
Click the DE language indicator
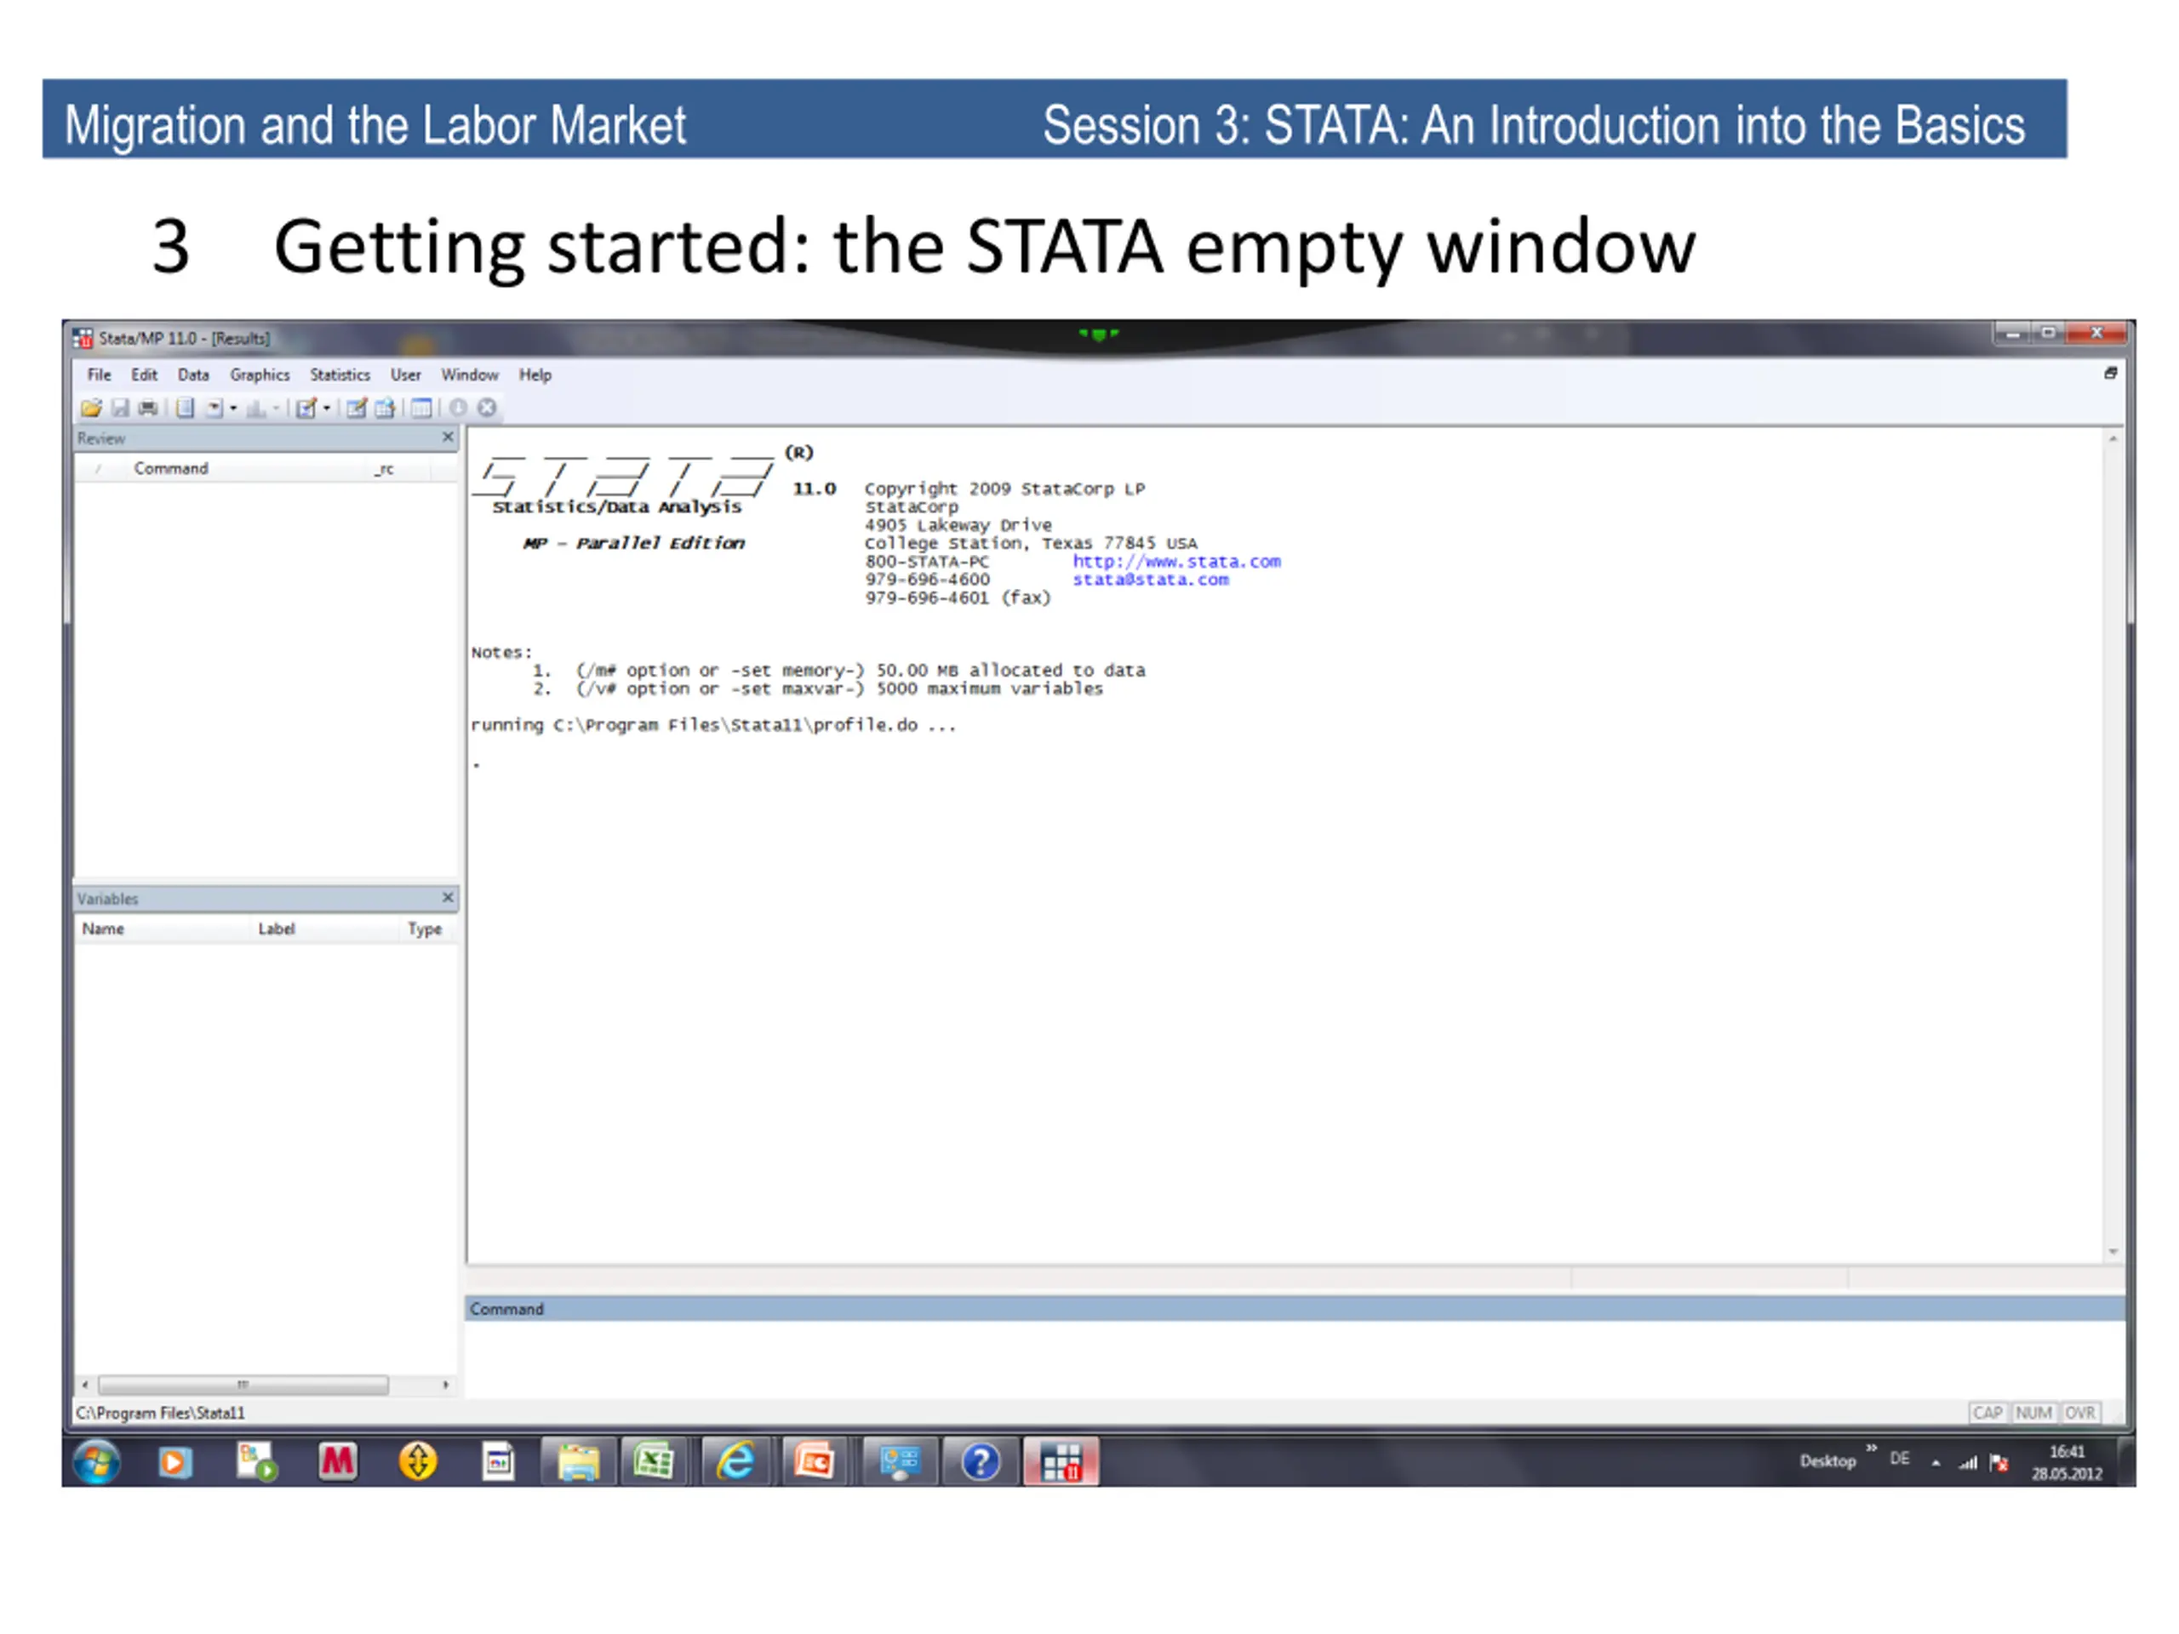1899,1459
